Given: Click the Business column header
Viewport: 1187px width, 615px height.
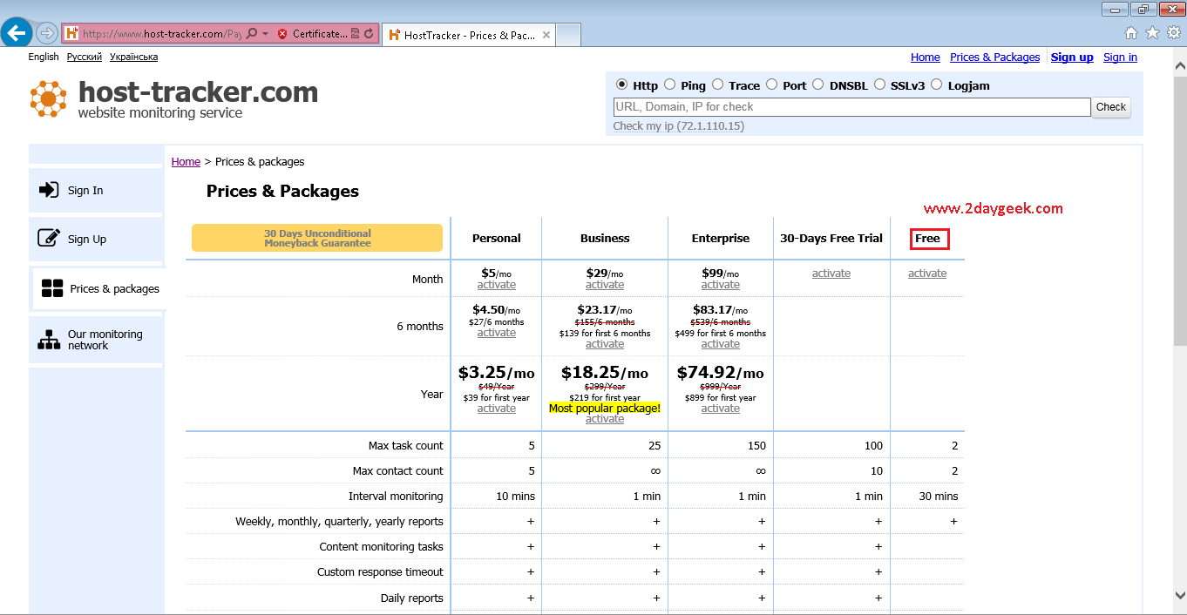Looking at the screenshot, I should click(x=605, y=239).
